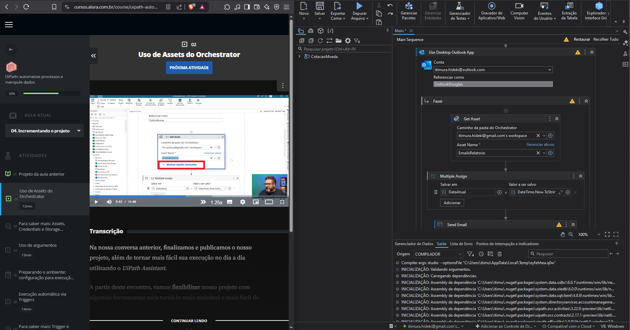Switch to Lista de Erros tab

point(461,244)
